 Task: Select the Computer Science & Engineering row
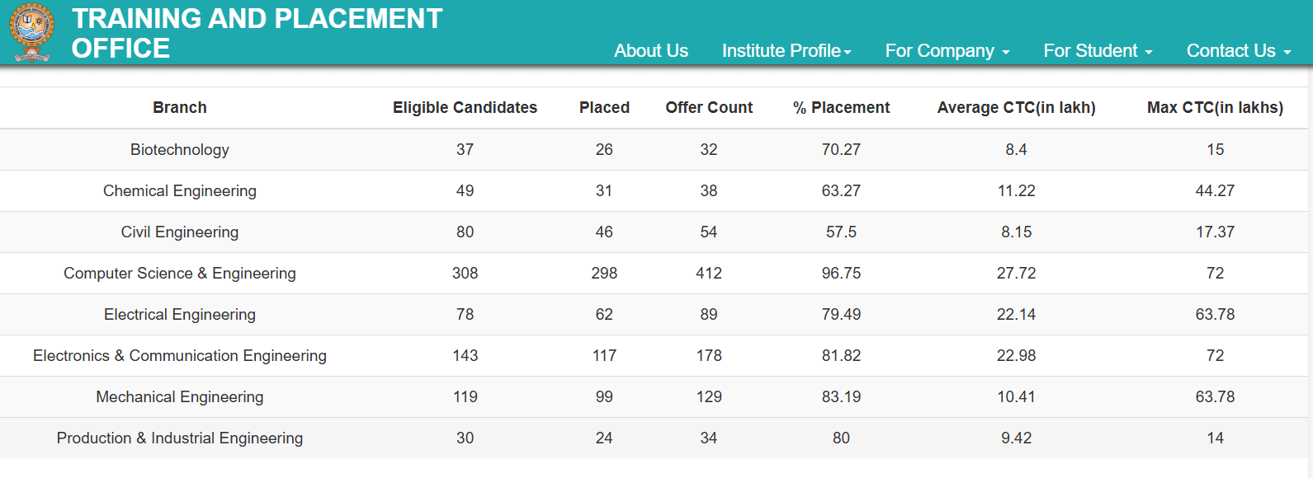[180, 273]
